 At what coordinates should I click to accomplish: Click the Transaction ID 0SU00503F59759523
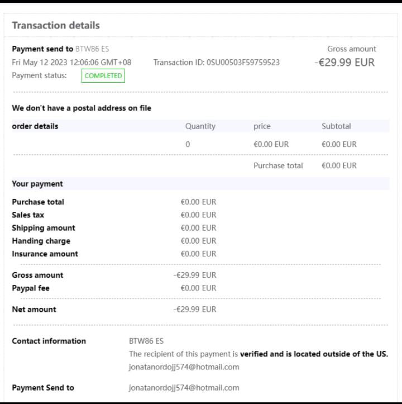pos(217,63)
